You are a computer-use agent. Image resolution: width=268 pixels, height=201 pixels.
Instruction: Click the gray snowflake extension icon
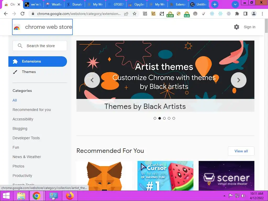click(229, 14)
